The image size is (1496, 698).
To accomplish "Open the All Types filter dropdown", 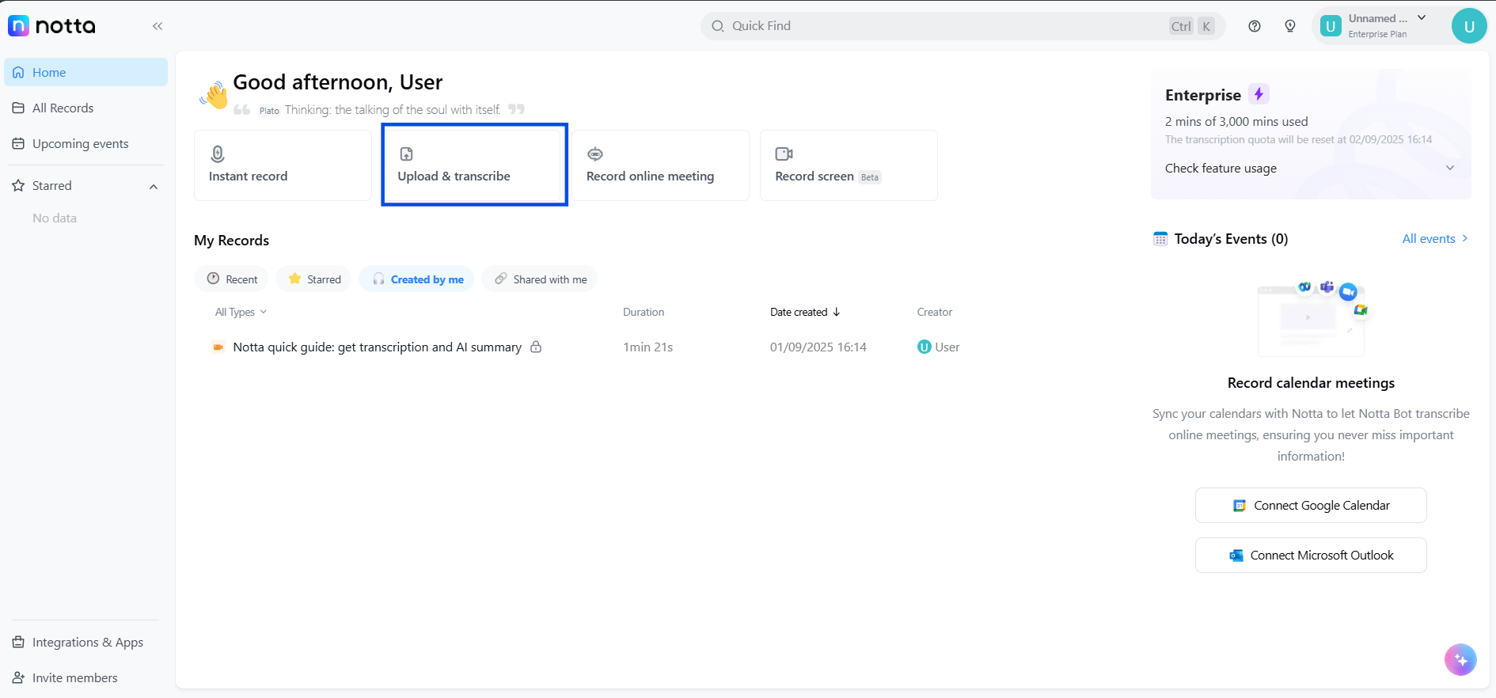I will click(x=241, y=312).
